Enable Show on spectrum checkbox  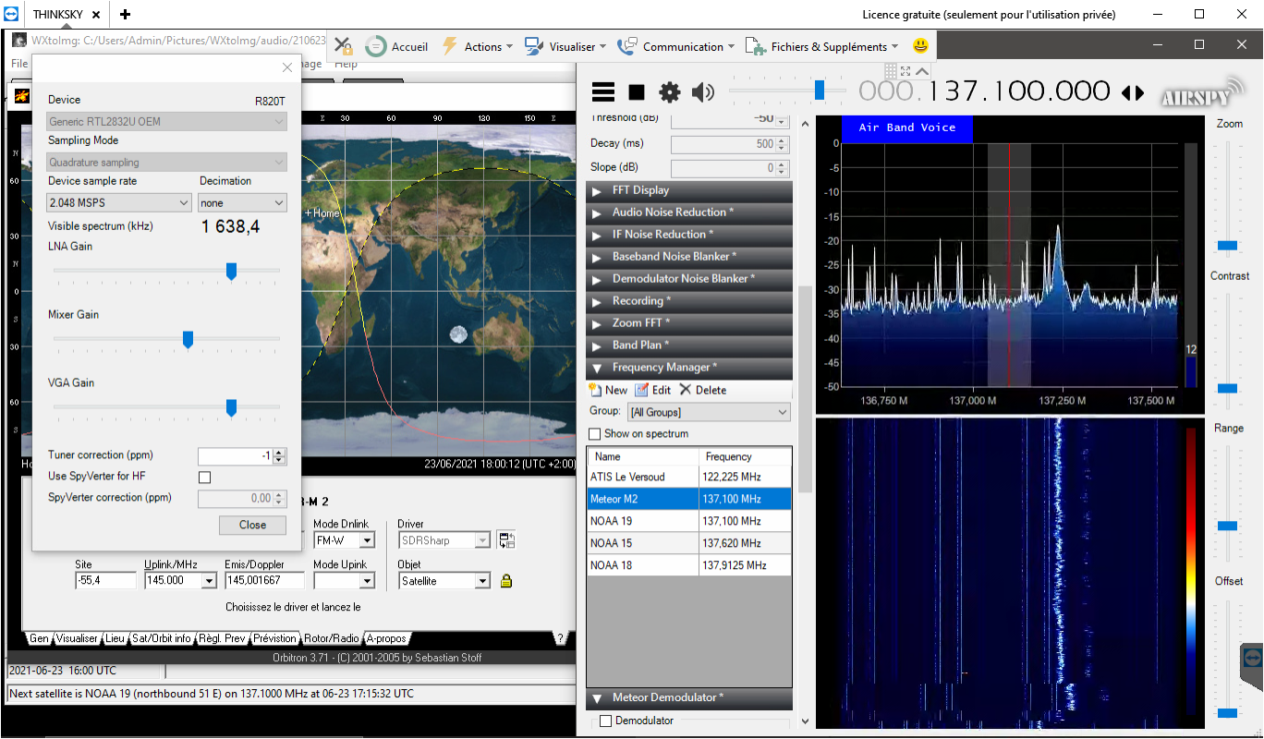(x=596, y=434)
